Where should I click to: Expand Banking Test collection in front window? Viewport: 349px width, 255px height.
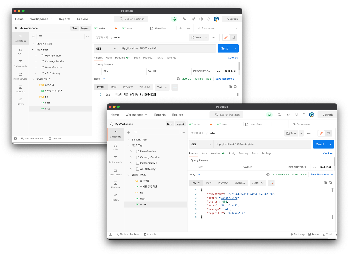pyautogui.click(x=128, y=140)
